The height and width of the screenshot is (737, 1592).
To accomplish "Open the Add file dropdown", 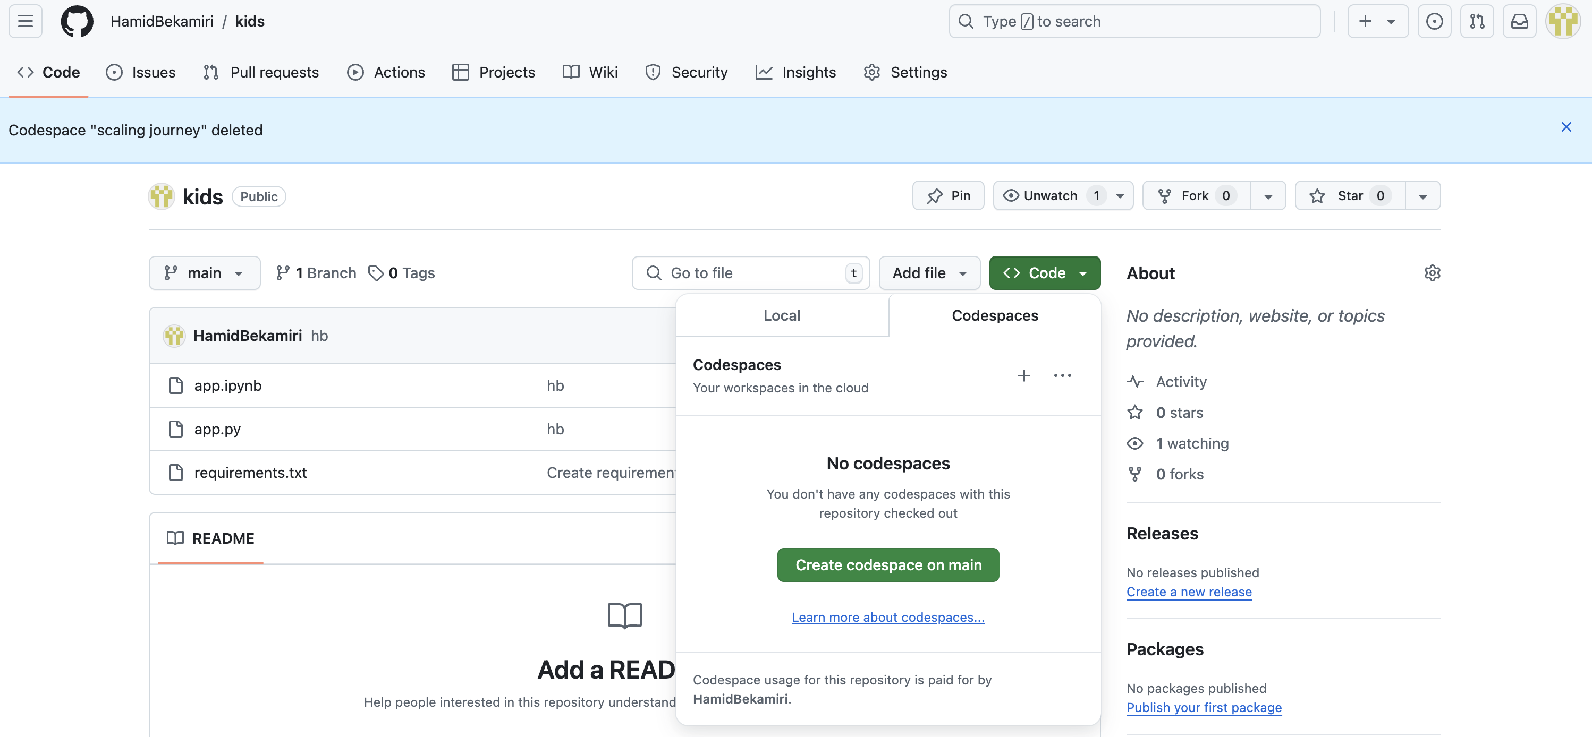I will [x=929, y=273].
